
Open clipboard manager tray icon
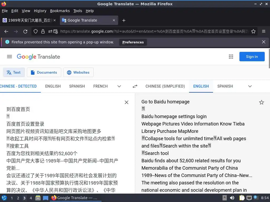pos(242,198)
